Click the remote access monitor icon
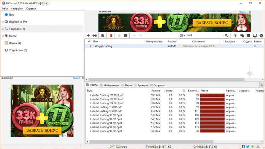 [255, 36]
